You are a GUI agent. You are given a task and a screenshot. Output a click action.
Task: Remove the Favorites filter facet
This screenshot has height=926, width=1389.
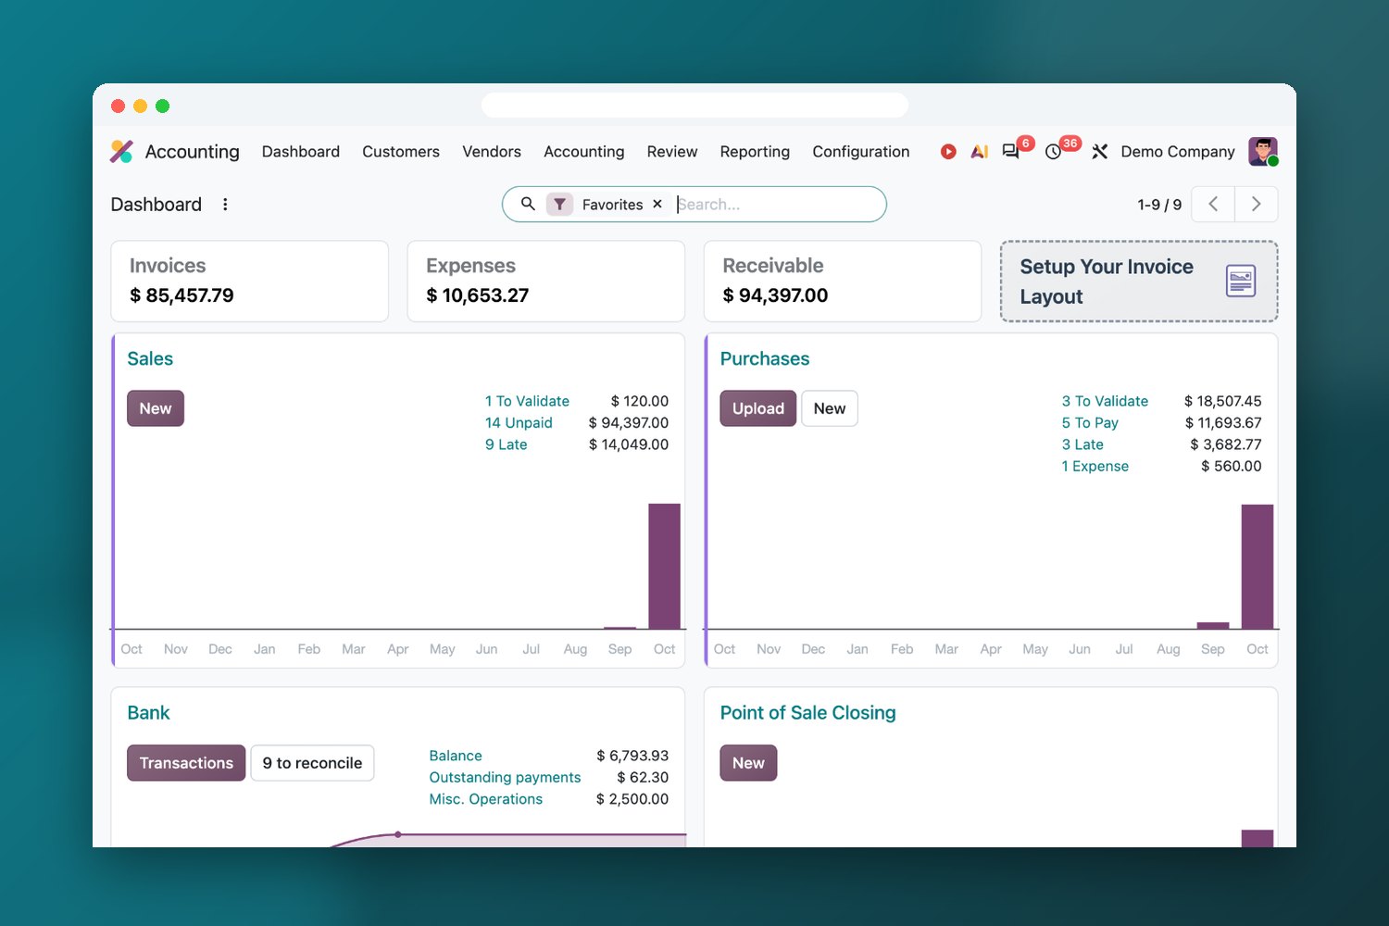tap(657, 204)
